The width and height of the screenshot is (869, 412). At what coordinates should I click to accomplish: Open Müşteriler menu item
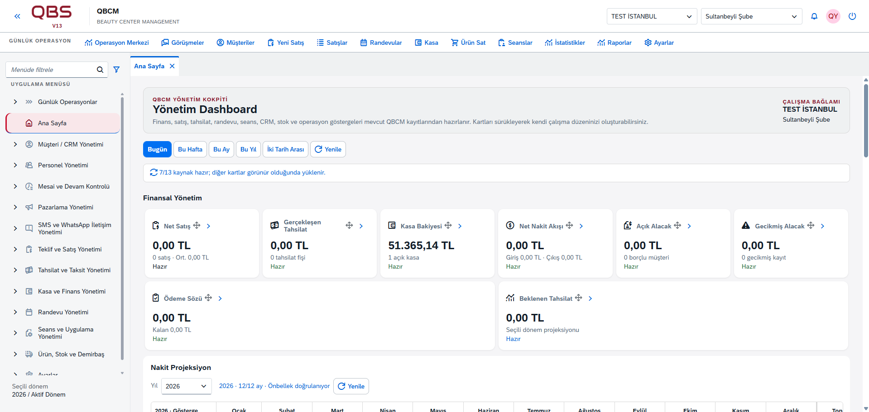coord(235,43)
